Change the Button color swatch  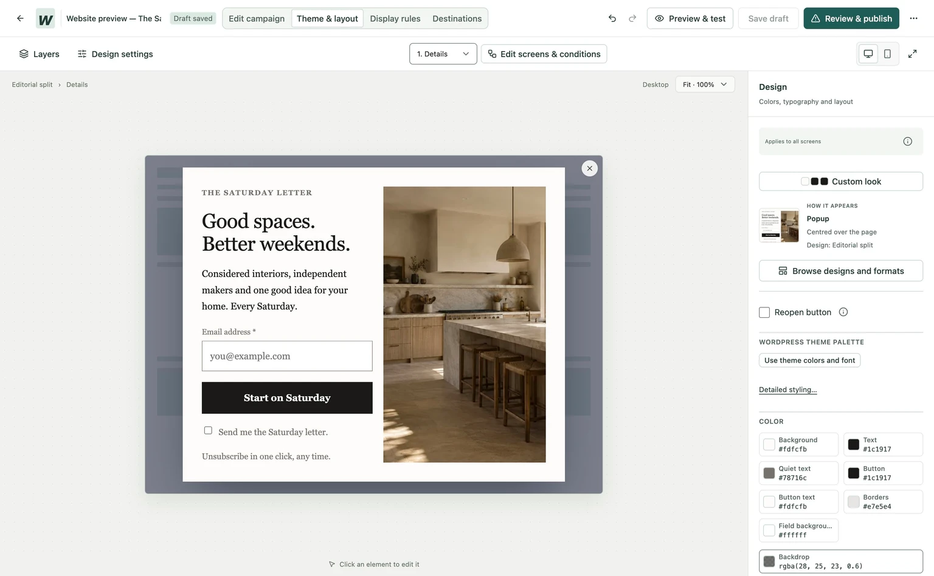point(883,473)
